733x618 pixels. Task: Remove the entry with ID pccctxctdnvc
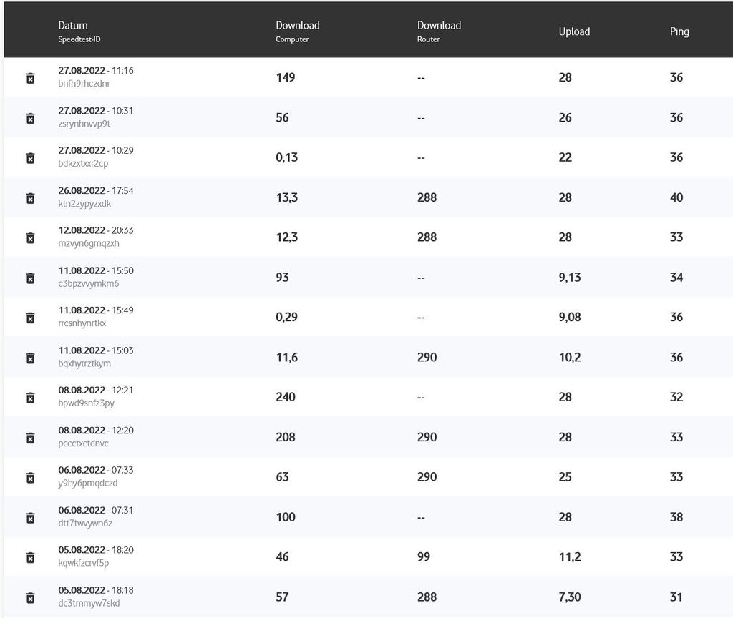[30, 438]
